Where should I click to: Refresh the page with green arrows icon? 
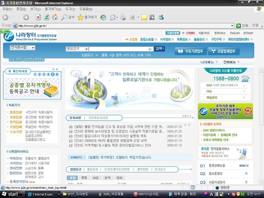pyautogui.click(x=46, y=17)
